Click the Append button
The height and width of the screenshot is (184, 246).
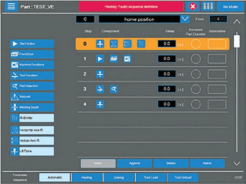134,163
